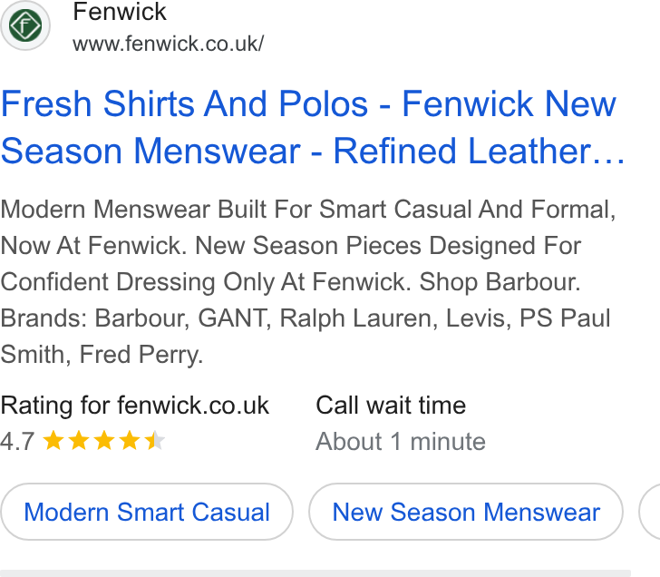Click the Season Menswear - Refined Leather headline line
The height and width of the screenshot is (577, 660).
[x=313, y=151]
